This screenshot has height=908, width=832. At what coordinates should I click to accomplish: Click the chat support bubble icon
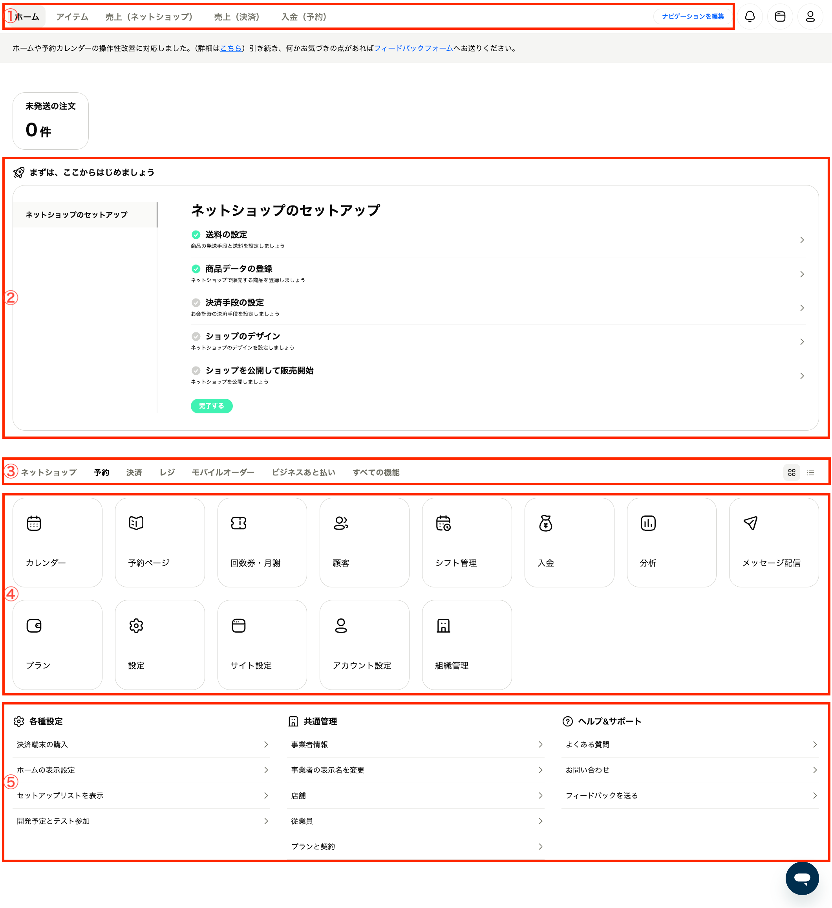point(802,878)
